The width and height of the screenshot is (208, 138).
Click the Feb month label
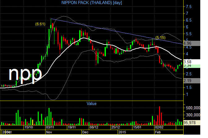(x=158, y=132)
